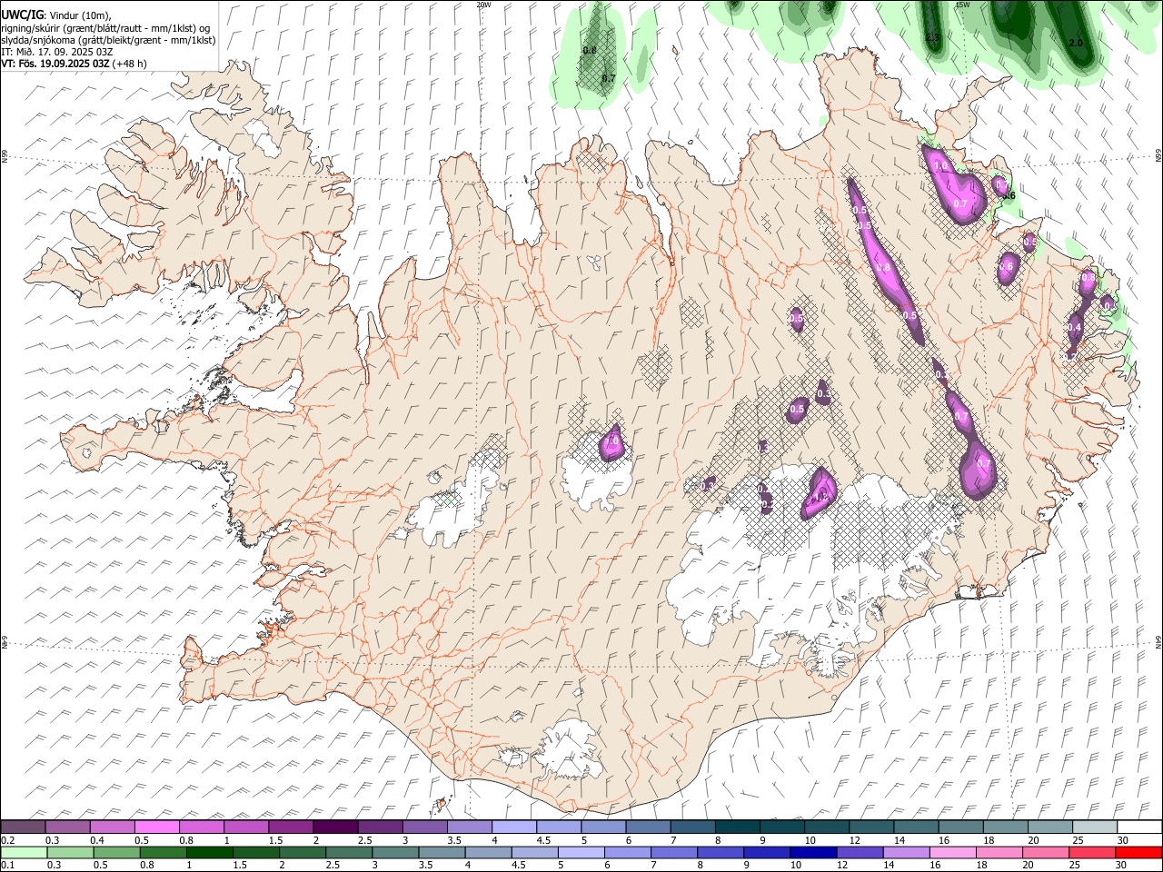Screen dimensions: 1163x872
Task: Click the 'rigning/skúrir' legend description line
Action: (105, 27)
